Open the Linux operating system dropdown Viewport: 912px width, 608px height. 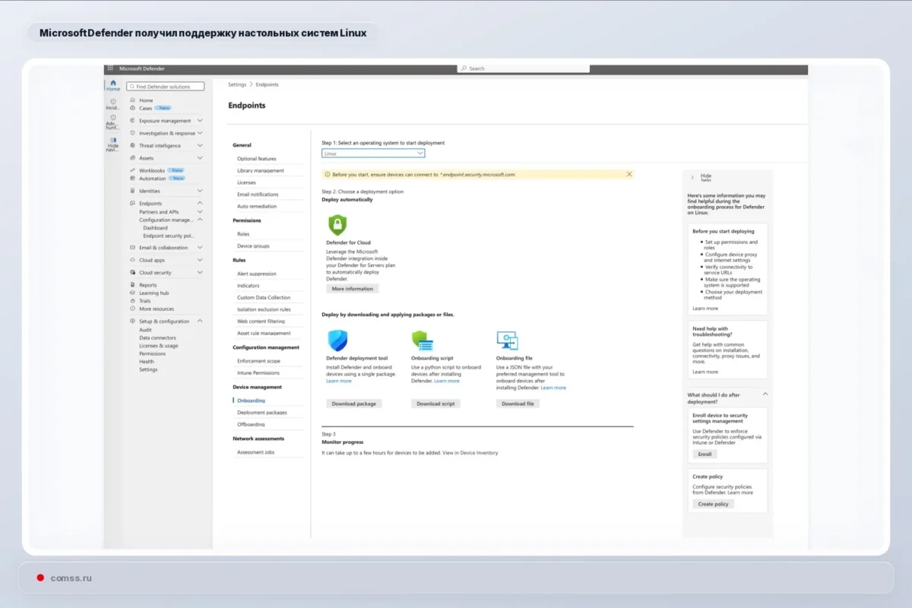[373, 154]
